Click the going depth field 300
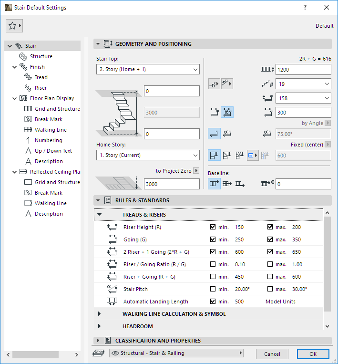The height and width of the screenshot is (364, 338). [303, 113]
